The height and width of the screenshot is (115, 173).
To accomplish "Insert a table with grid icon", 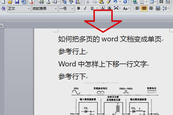I will (x=151, y=2).
